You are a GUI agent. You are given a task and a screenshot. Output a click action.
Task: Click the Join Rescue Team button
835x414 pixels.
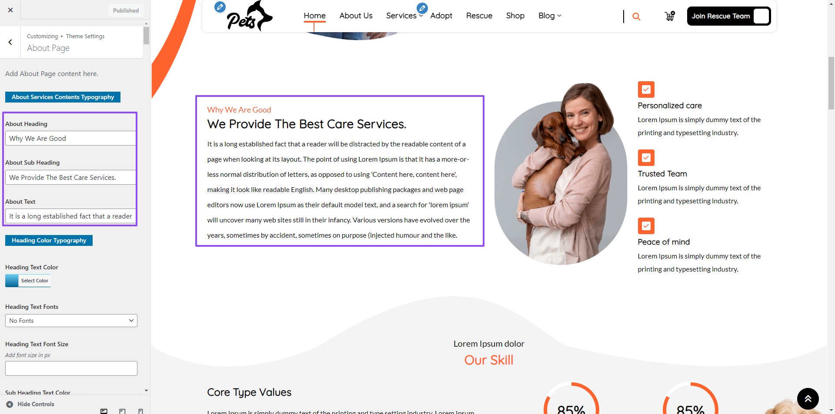coord(729,16)
